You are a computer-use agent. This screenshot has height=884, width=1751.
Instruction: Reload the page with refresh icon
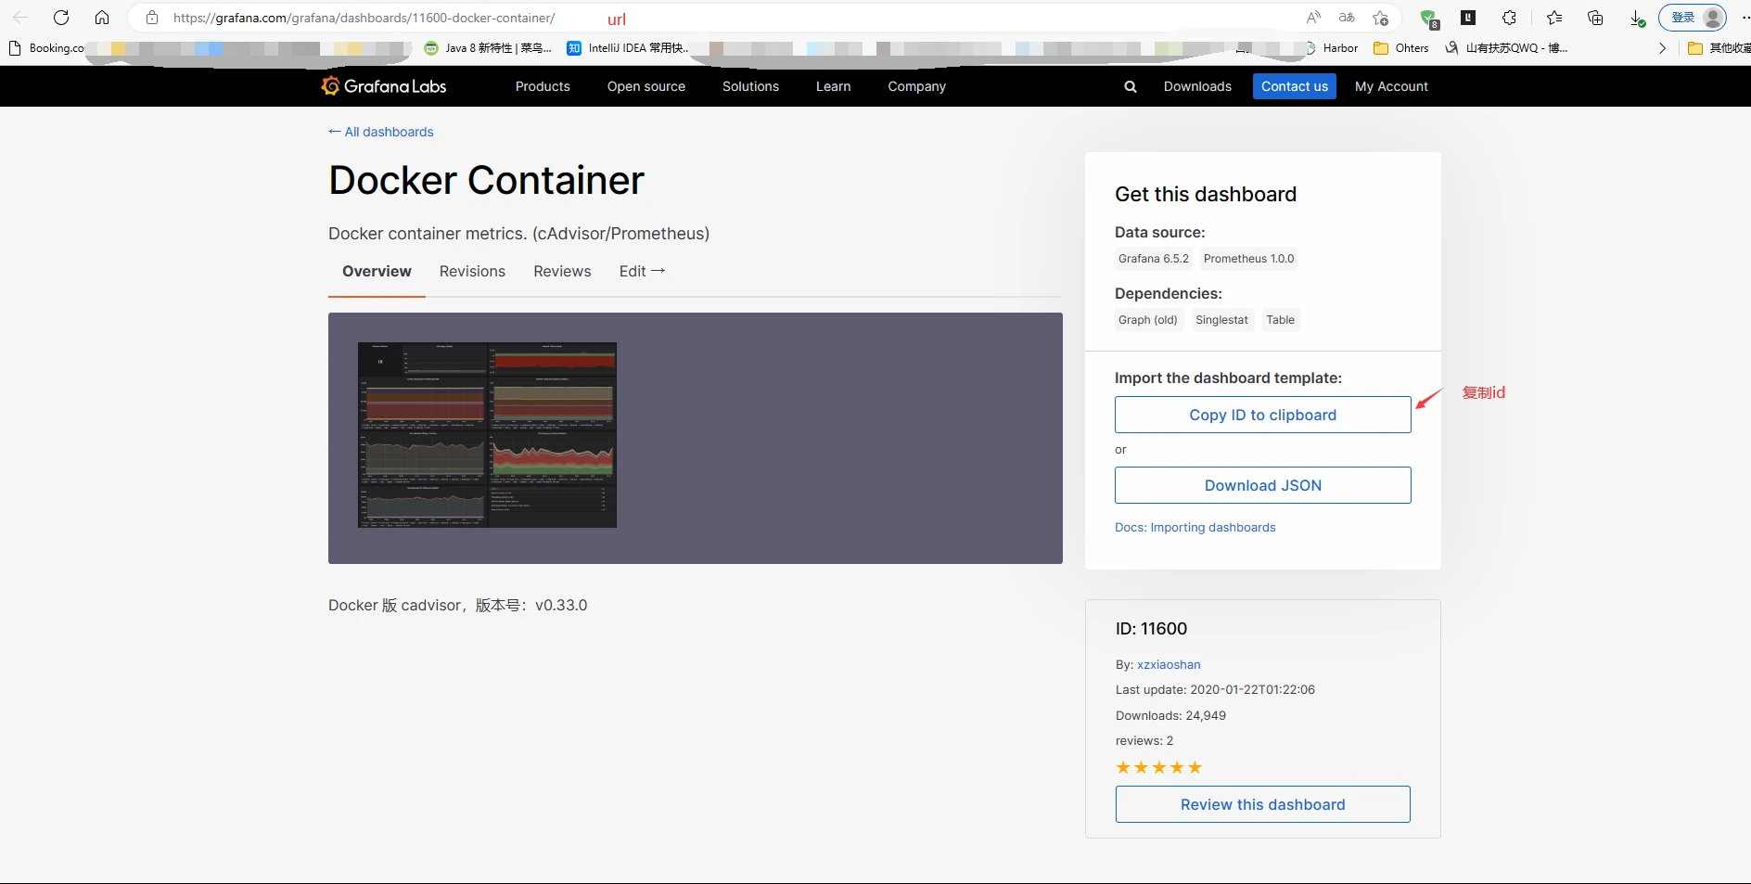61,18
